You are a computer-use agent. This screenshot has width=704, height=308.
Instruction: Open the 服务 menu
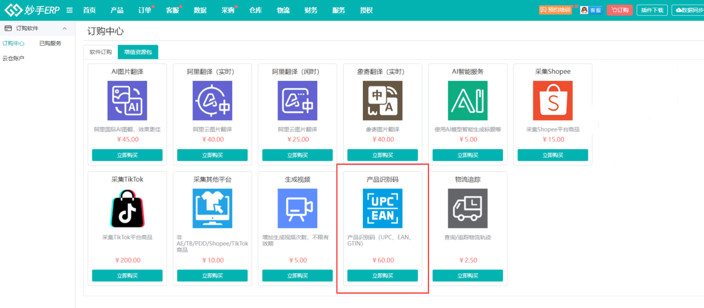pyautogui.click(x=339, y=10)
